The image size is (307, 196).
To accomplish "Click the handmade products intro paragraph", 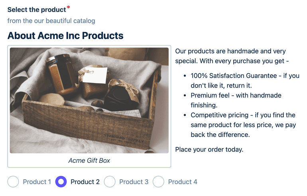I will coord(232,56).
